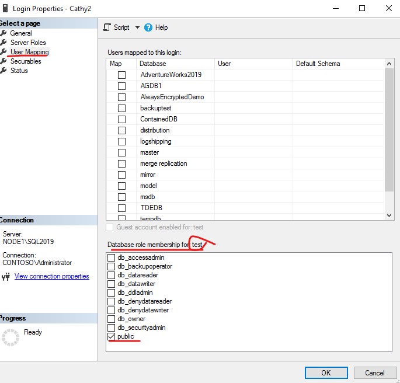Image resolution: width=400 pixels, height=383 pixels.
Task: Check the logshipping map checkbox
Action: point(121,141)
